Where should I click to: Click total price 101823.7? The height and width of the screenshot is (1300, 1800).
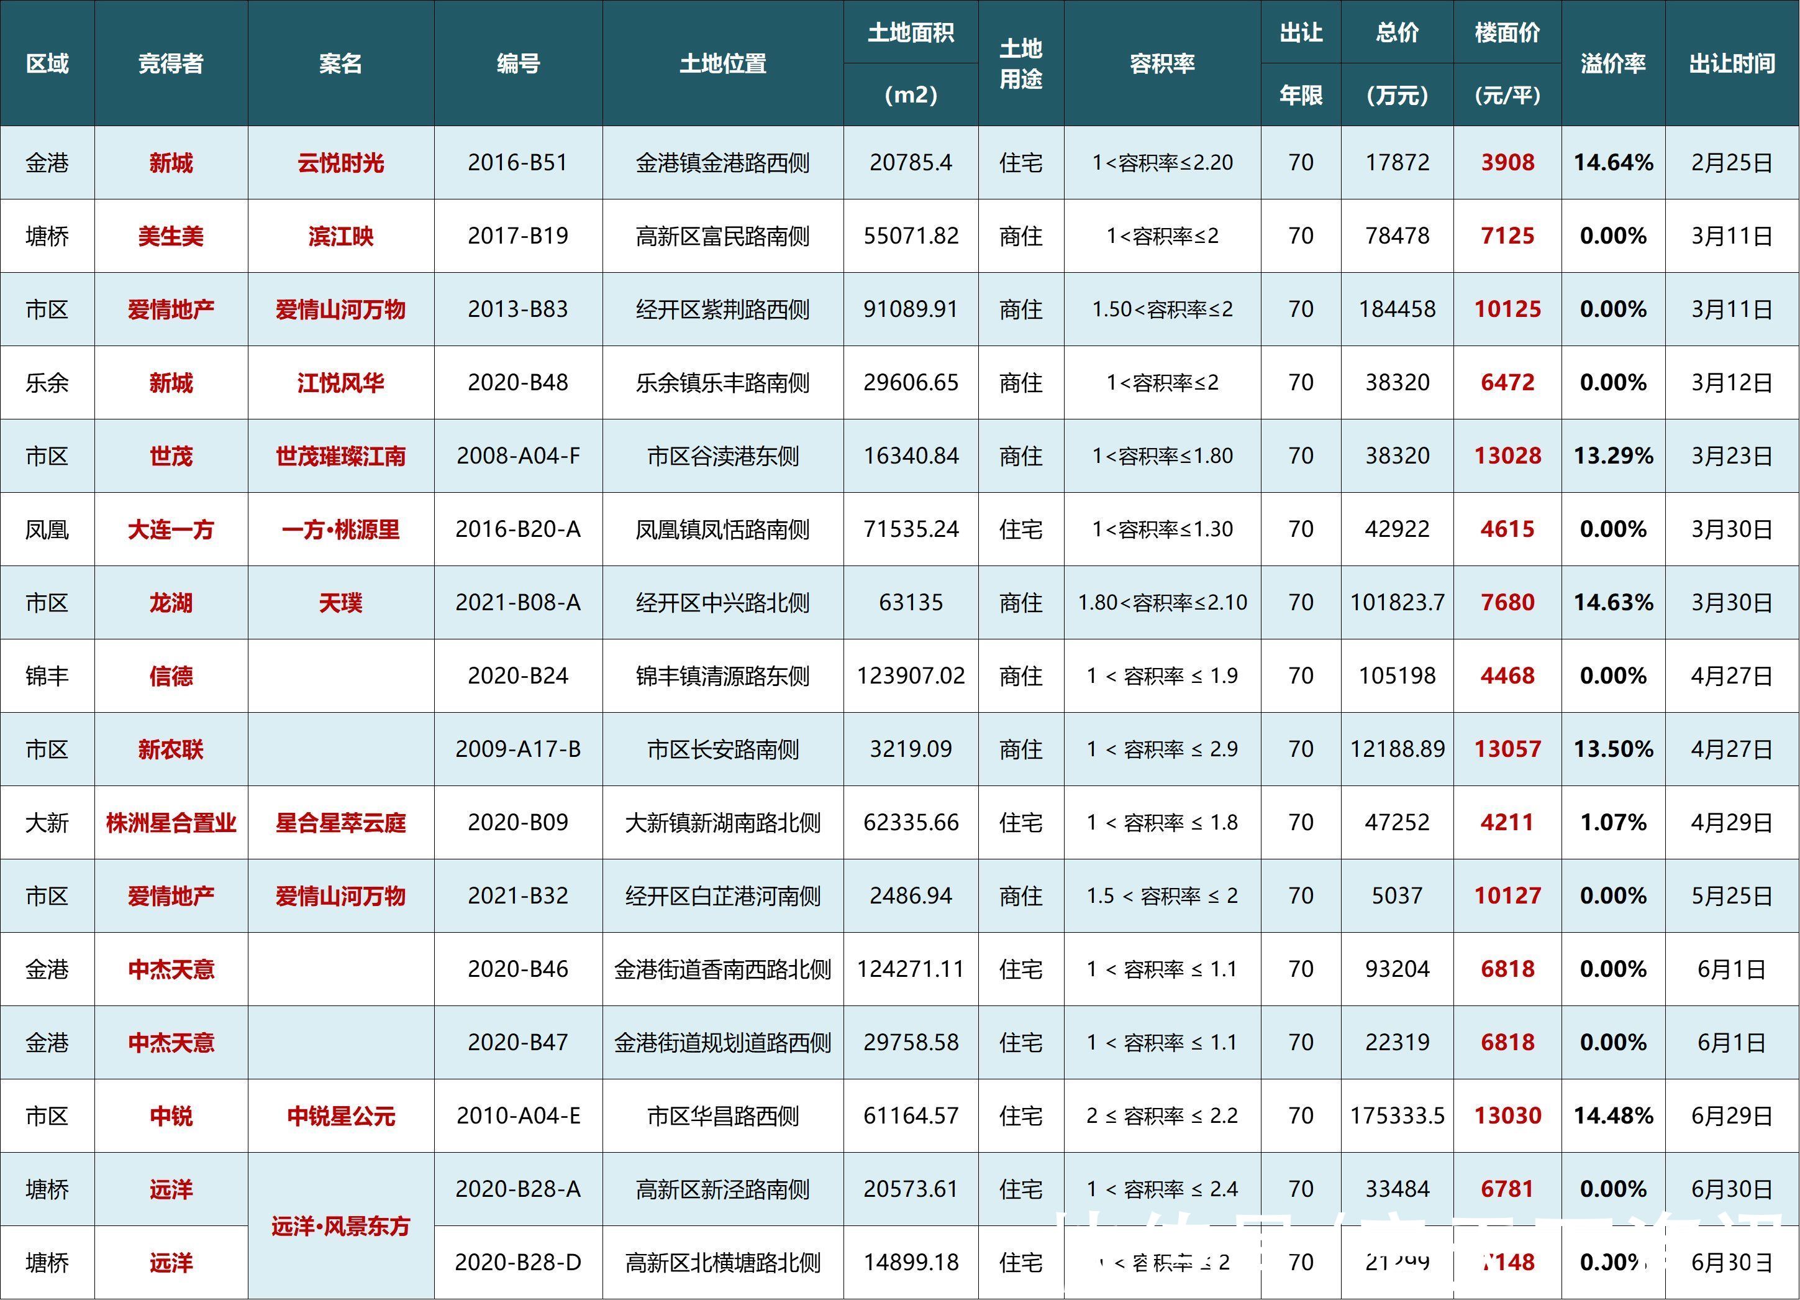coord(1398,603)
